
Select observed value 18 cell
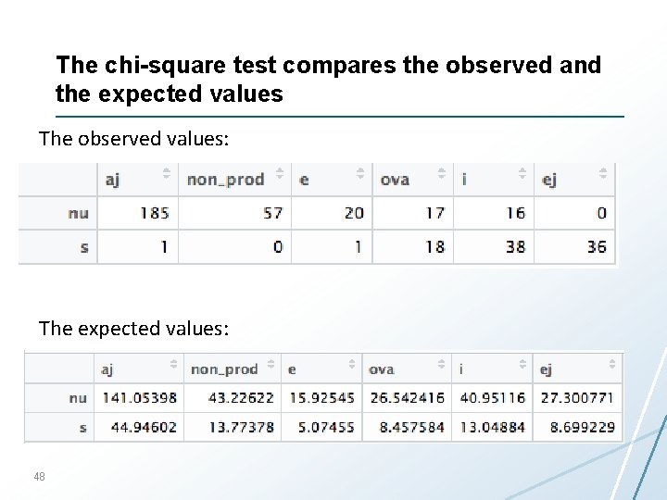tap(413, 247)
